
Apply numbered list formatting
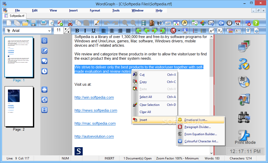point(195,31)
